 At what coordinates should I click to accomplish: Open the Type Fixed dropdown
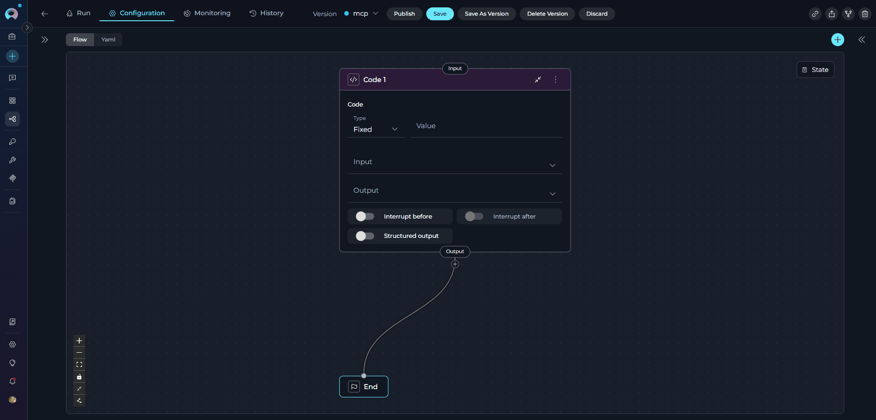376,129
